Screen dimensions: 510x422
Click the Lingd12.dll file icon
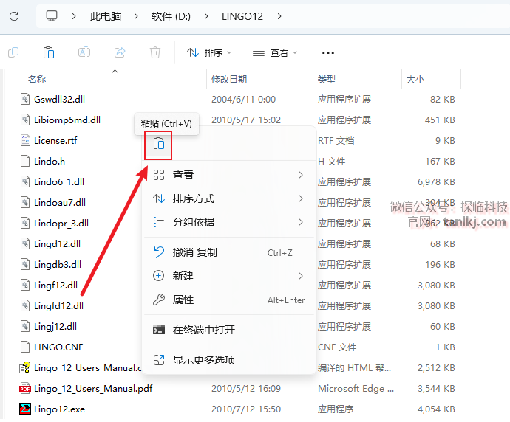[x=25, y=243]
